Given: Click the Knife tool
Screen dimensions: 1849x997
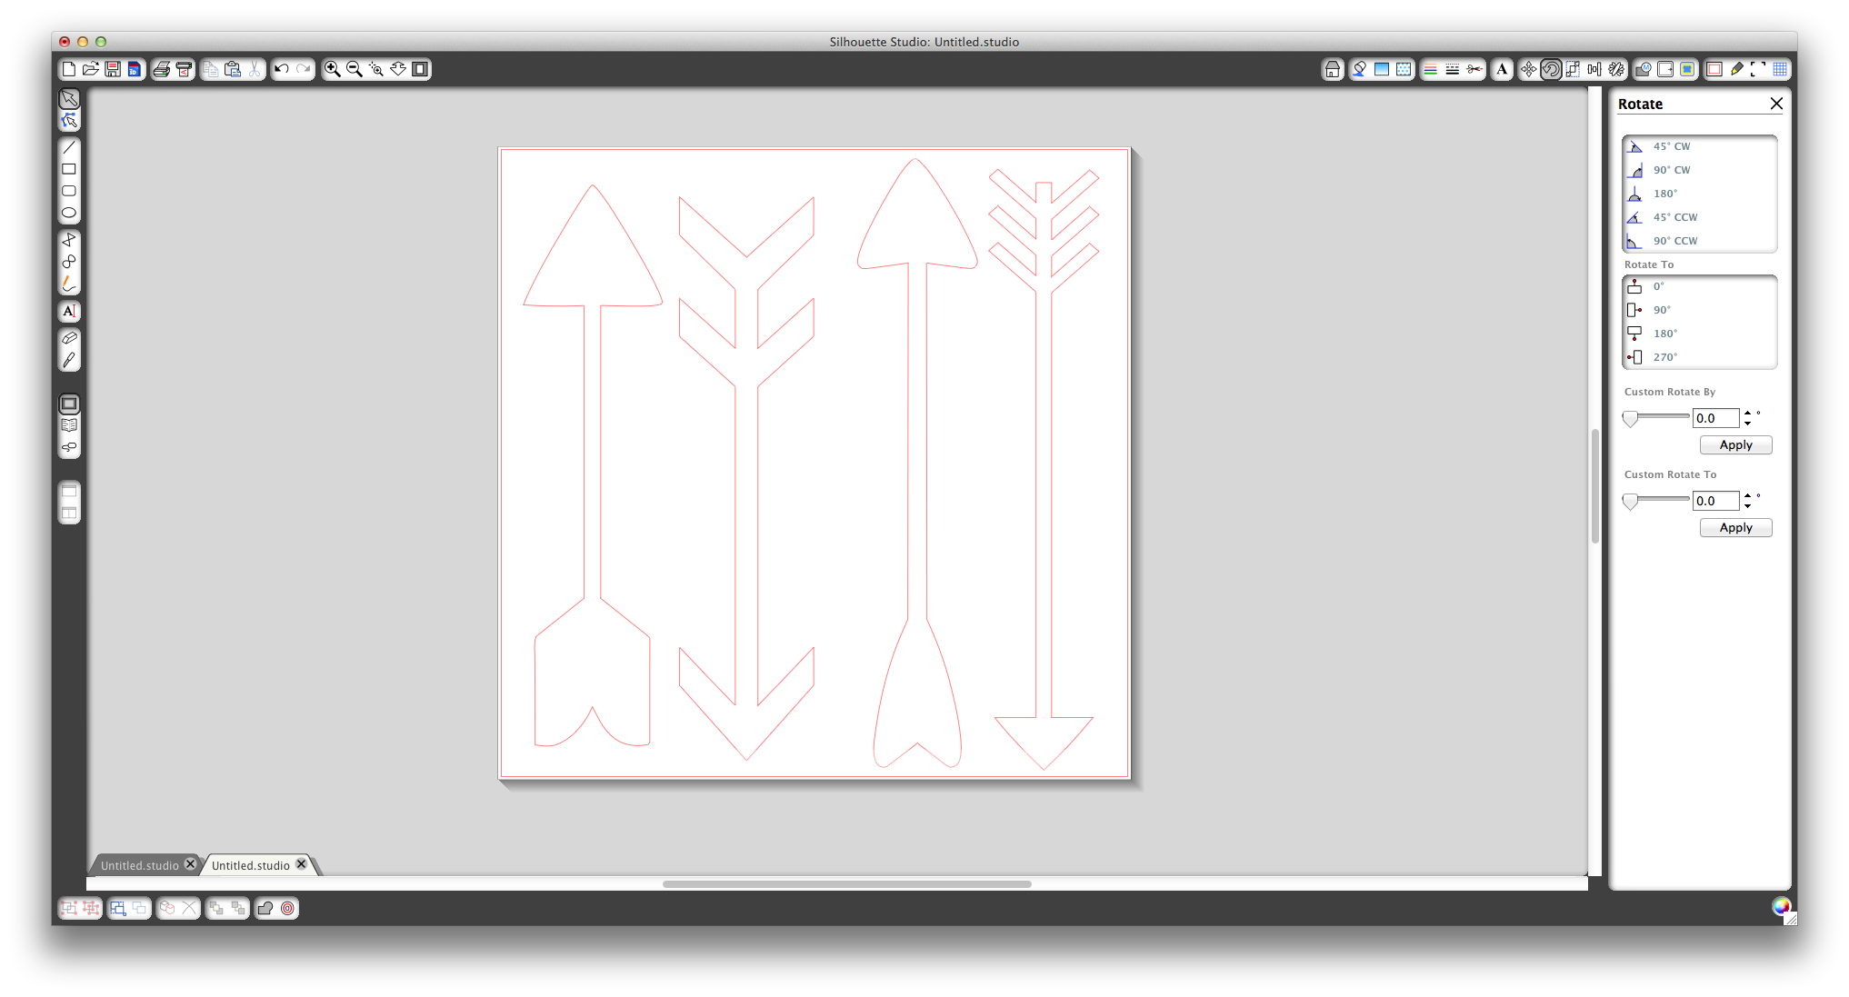Looking at the screenshot, I should [x=69, y=360].
